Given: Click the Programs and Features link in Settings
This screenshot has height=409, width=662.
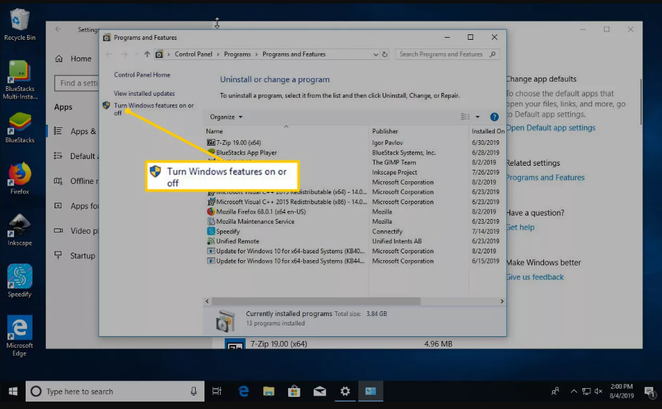Looking at the screenshot, I should click(545, 177).
